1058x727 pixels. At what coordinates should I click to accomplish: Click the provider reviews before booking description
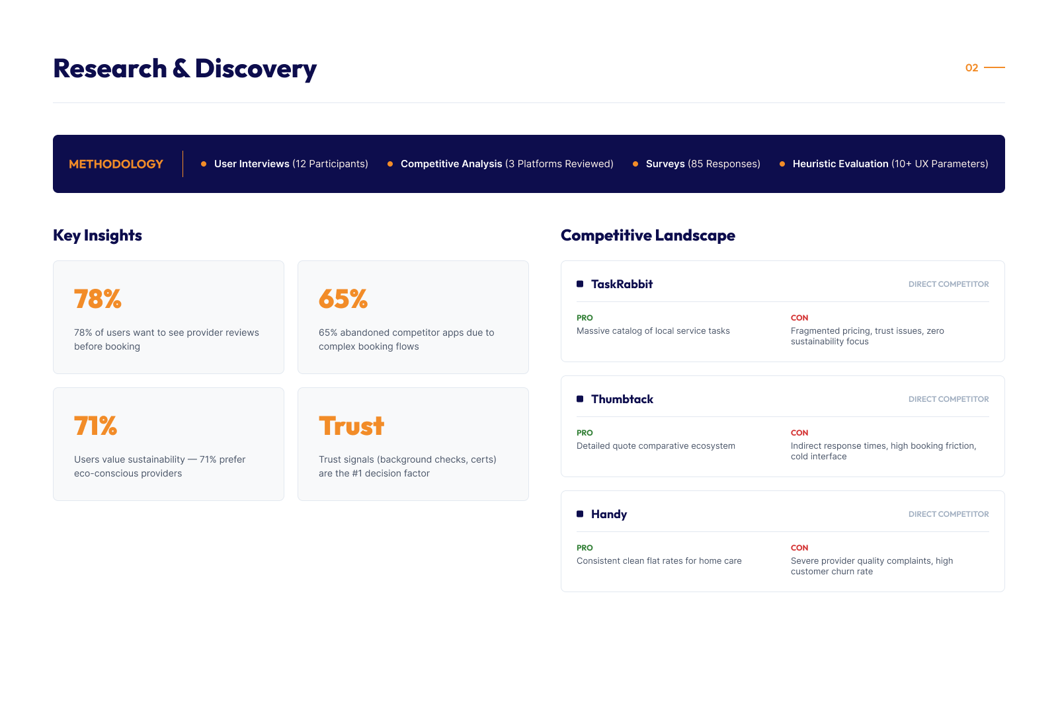coord(167,340)
